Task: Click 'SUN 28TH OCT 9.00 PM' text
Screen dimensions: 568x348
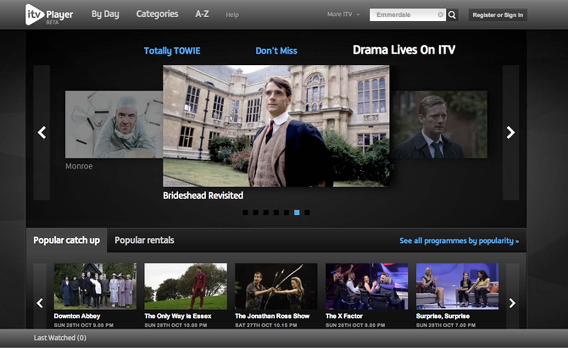Action: tap(84, 325)
